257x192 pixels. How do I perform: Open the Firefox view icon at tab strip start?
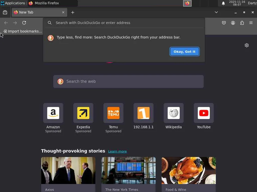tap(5, 12)
